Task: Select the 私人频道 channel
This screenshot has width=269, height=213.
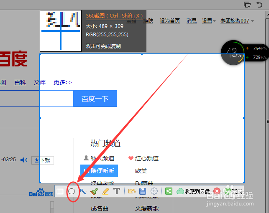Action: [99, 158]
